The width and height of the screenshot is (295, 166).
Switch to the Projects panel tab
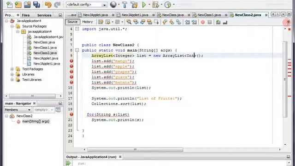[x=10, y=15]
